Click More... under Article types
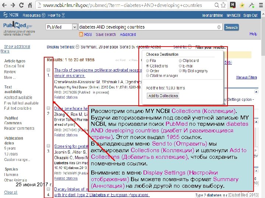Viewport: 265px width, 198px height. point(10,78)
